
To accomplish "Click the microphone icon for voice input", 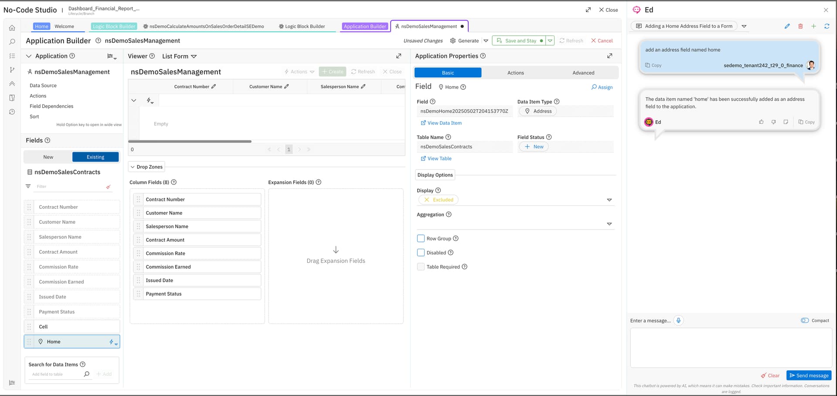I will click(678, 321).
